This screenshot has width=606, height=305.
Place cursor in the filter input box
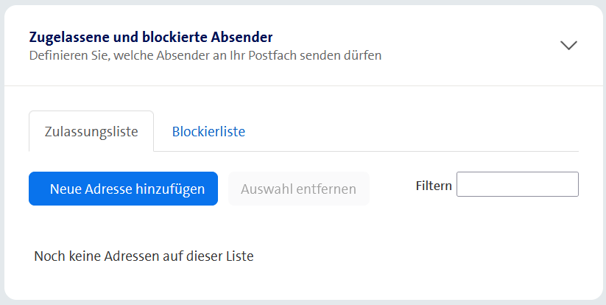(x=517, y=185)
